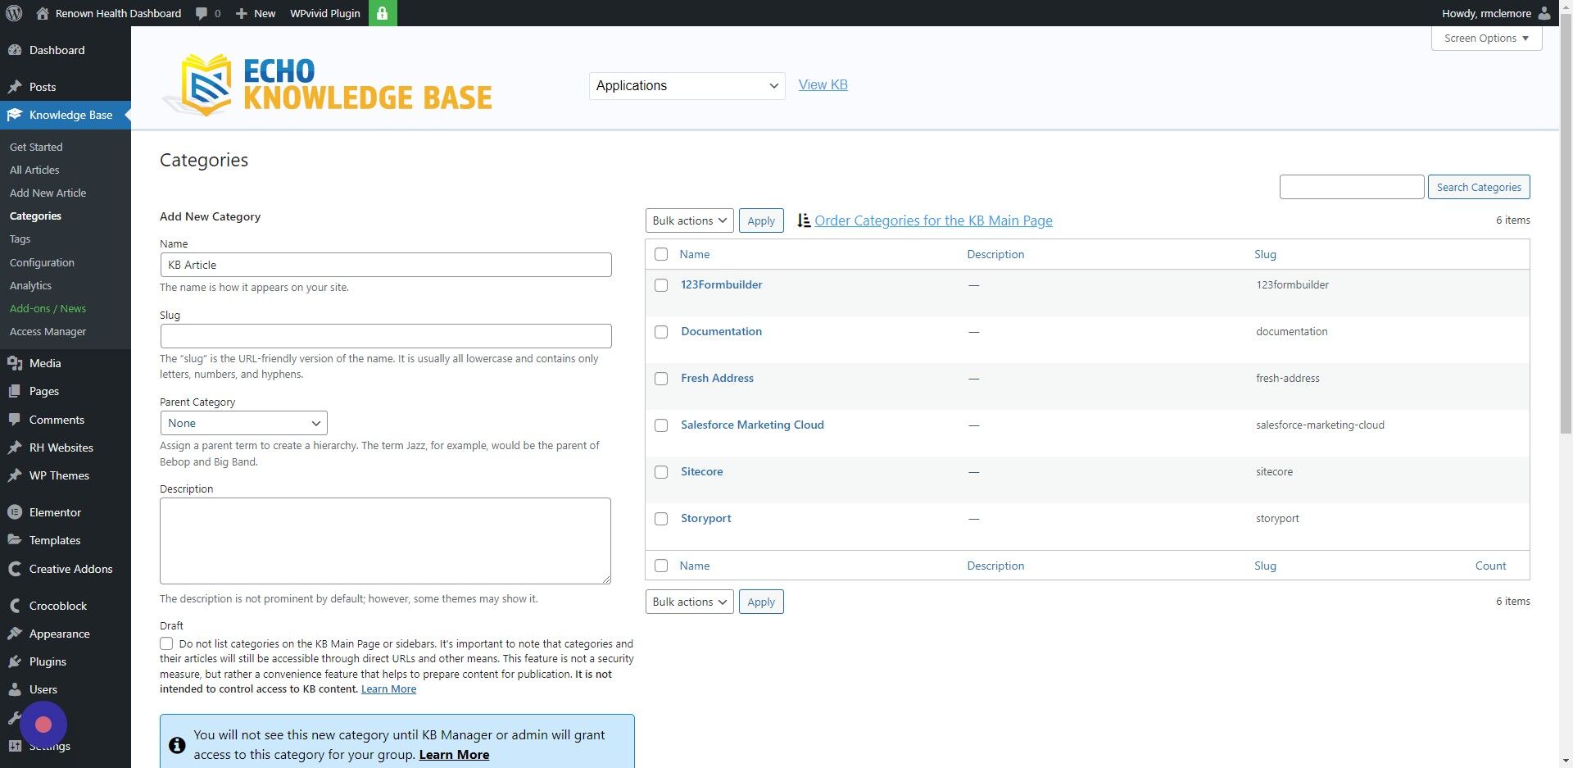Click the green lock icon in admin bar

[383, 13]
